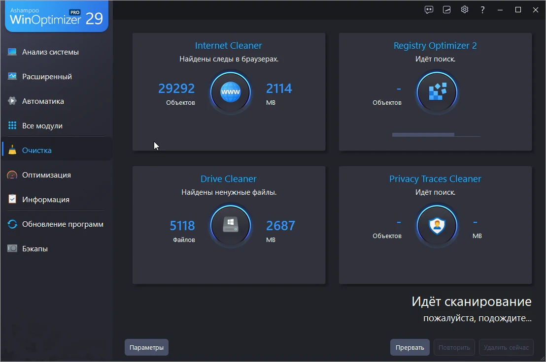Click 'Найдены ненужные файлы.' text

pyautogui.click(x=229, y=192)
